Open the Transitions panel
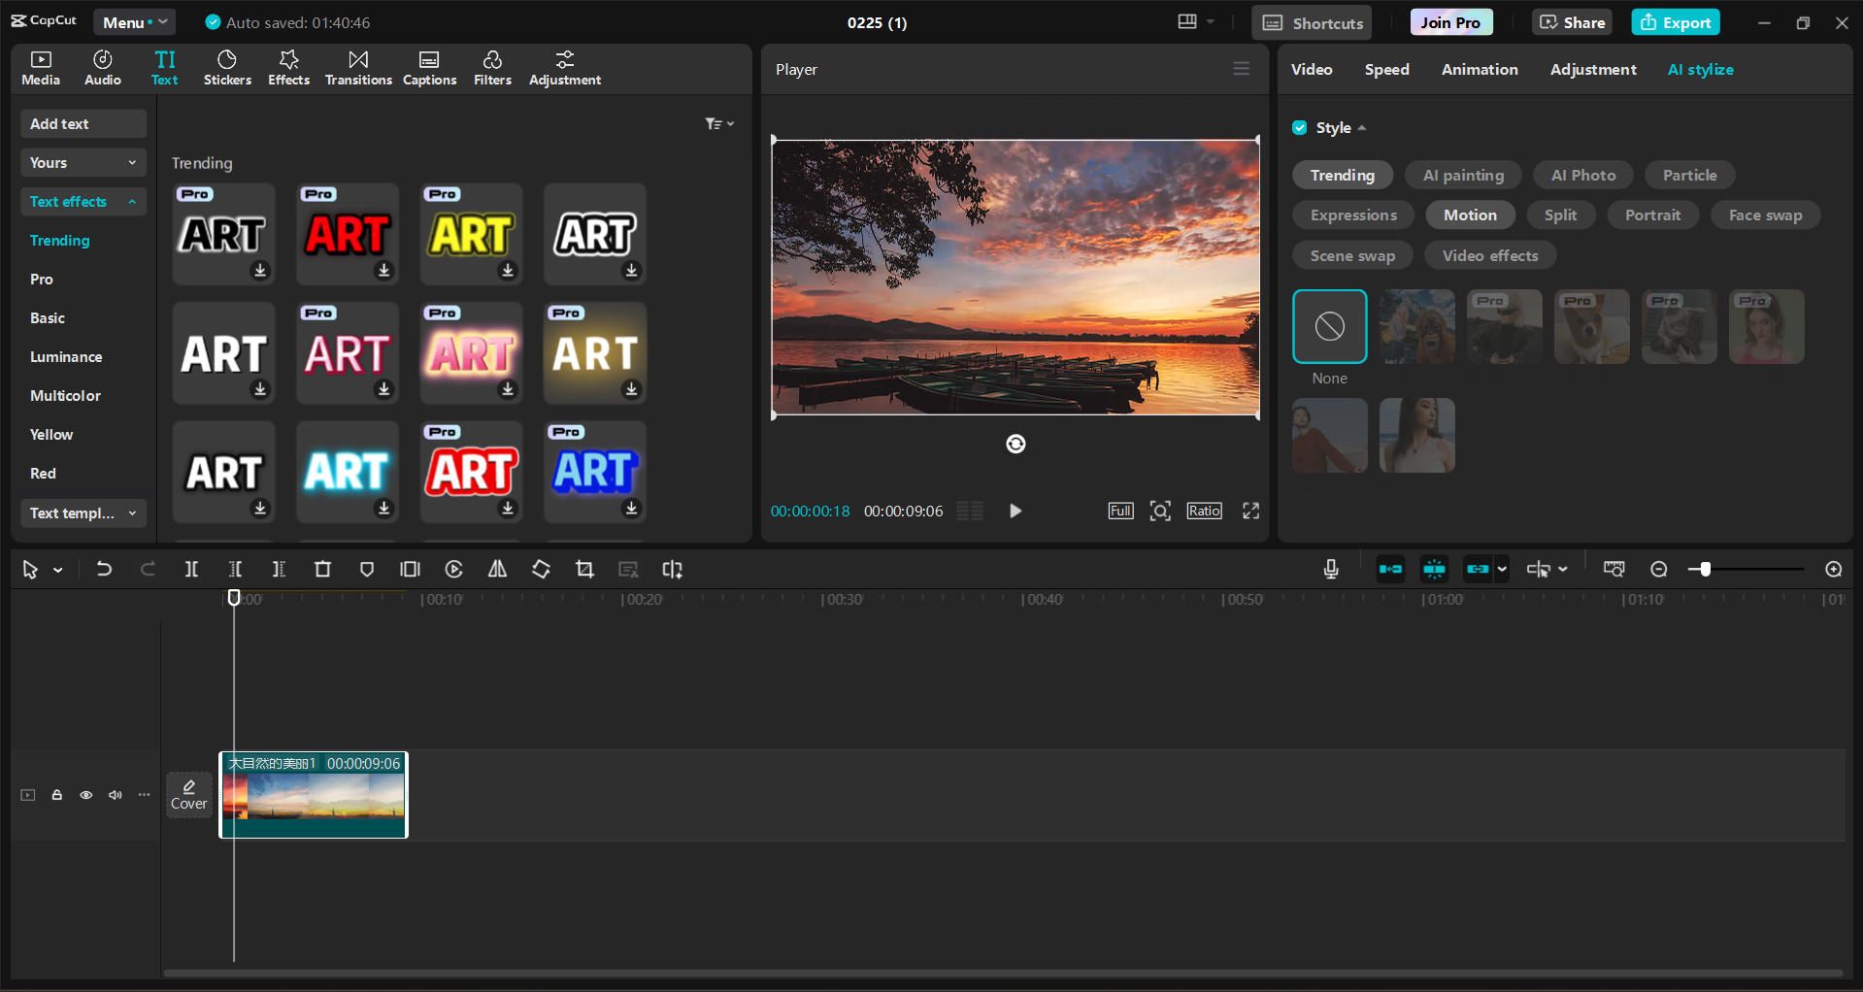Screen dimensions: 1863x992 coord(357,67)
